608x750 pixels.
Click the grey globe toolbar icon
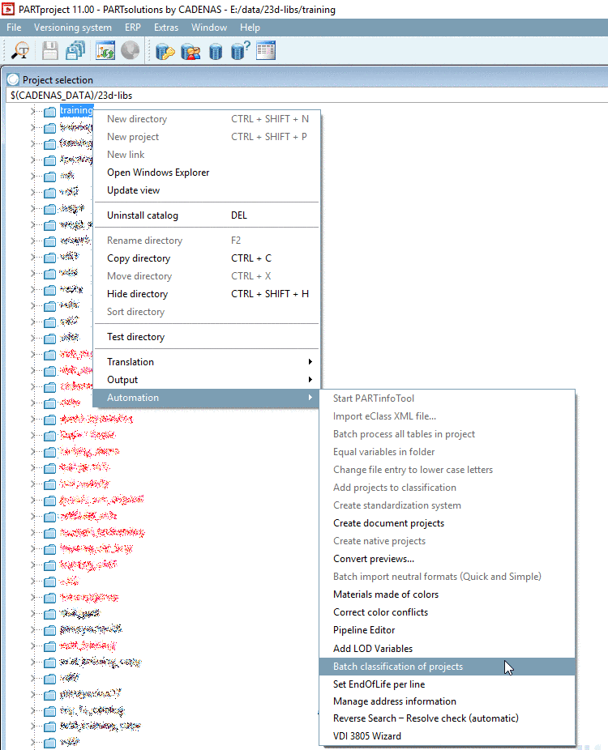[131, 50]
